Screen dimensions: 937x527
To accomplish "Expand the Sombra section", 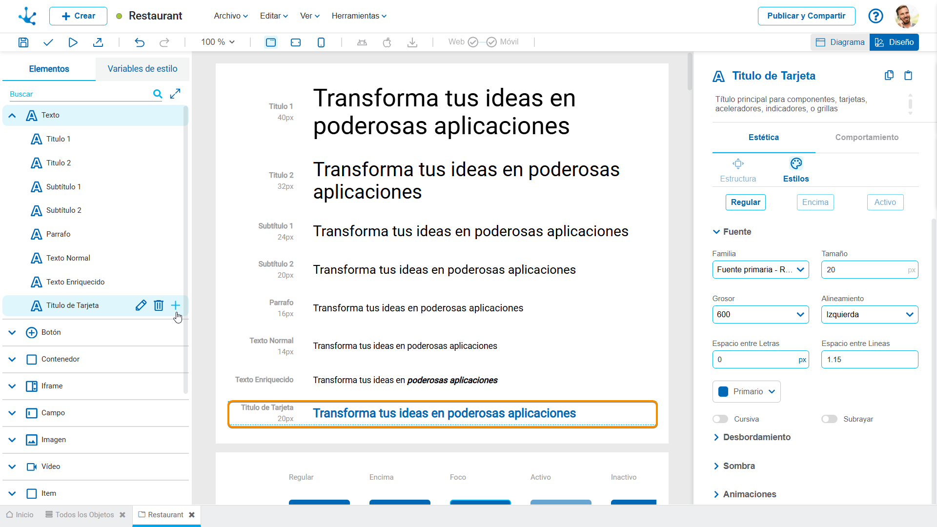I will [x=738, y=466].
